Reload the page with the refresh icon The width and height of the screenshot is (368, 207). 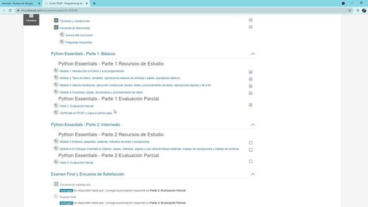[10, 10]
